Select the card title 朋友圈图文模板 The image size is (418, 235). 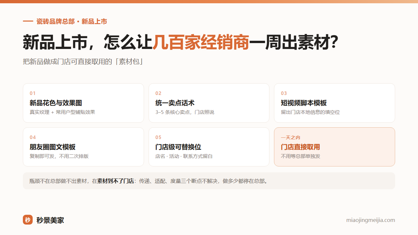(53, 147)
